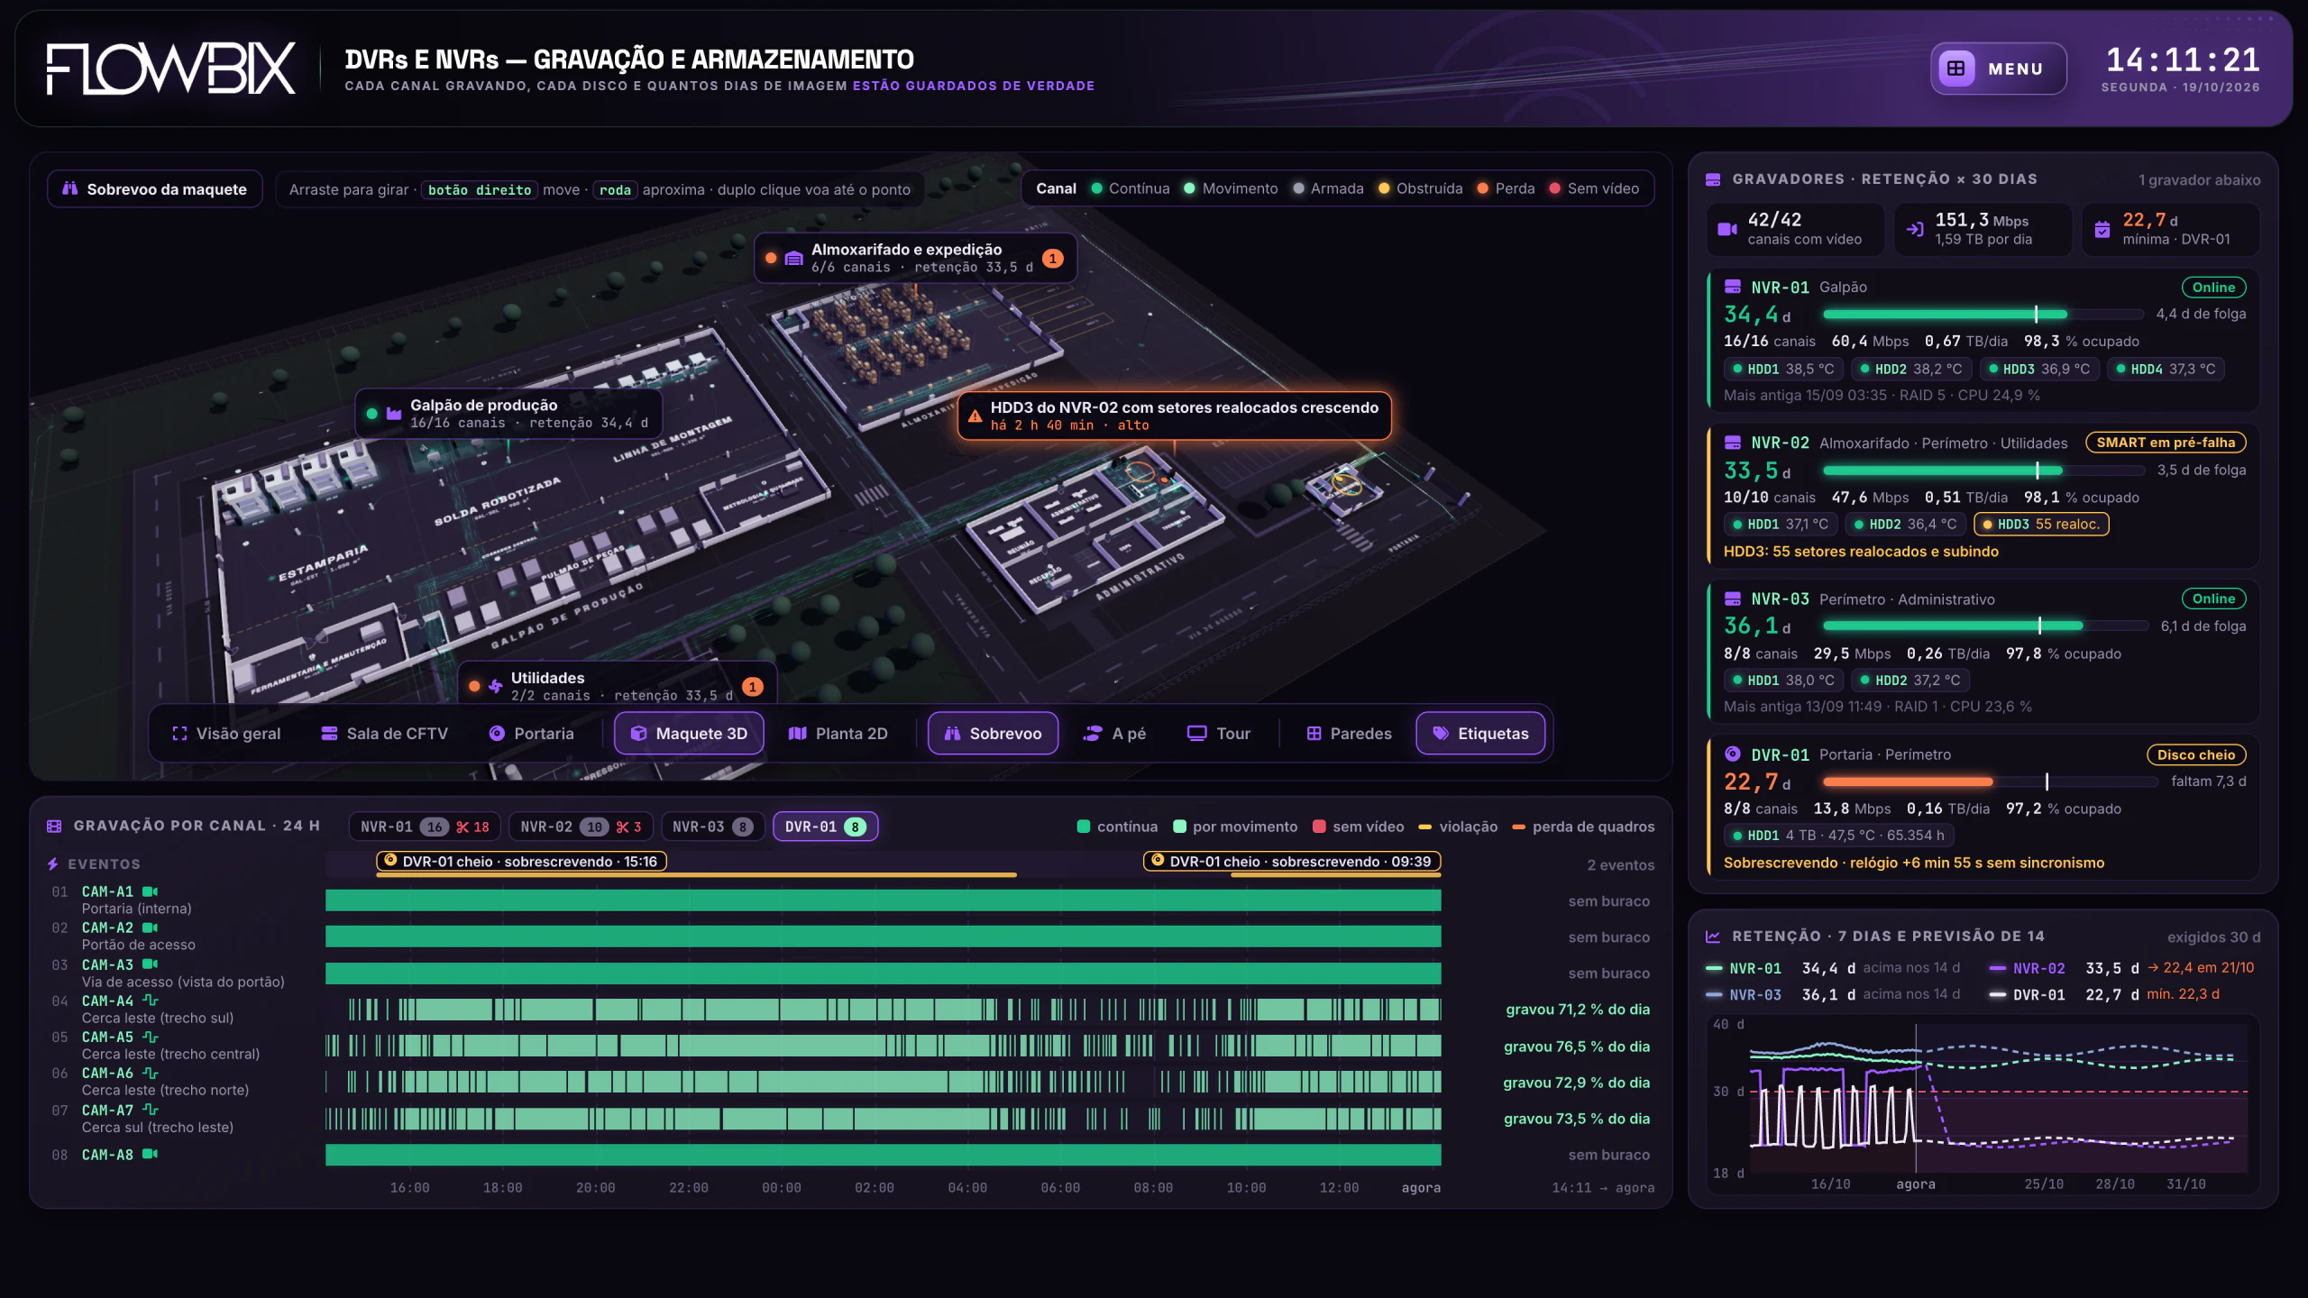
Task: Click the Eventos lightning icon
Action: pos(53,864)
